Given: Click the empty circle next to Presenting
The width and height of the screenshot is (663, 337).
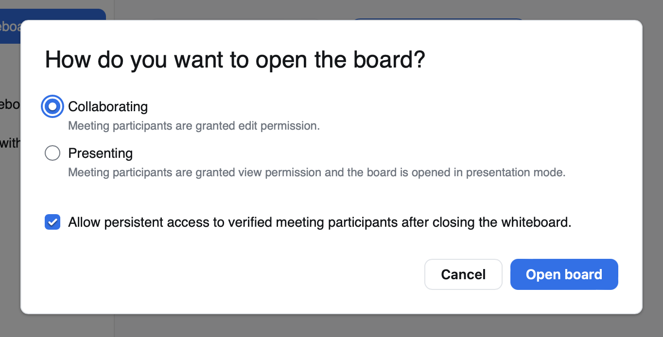Looking at the screenshot, I should [x=52, y=153].
